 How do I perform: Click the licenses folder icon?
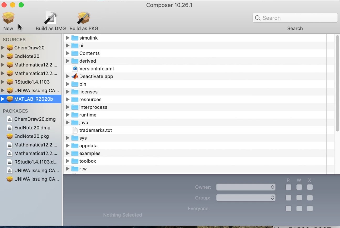(75, 92)
